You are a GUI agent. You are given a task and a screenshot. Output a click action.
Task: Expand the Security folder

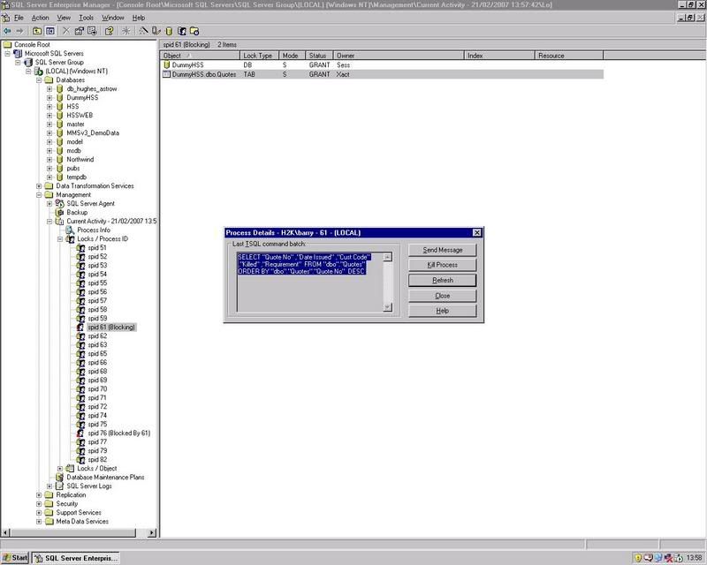point(39,504)
